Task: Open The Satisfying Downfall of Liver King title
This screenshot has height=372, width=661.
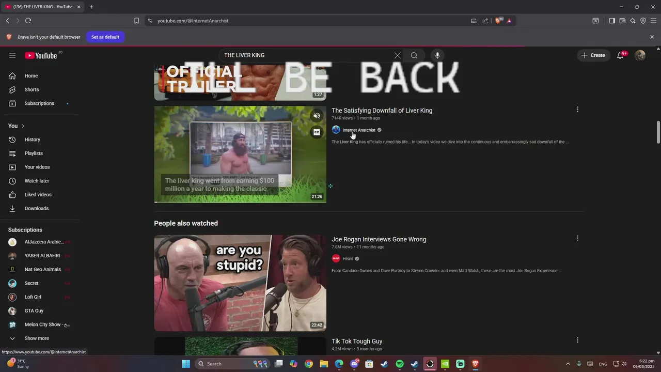Action: pos(382,111)
